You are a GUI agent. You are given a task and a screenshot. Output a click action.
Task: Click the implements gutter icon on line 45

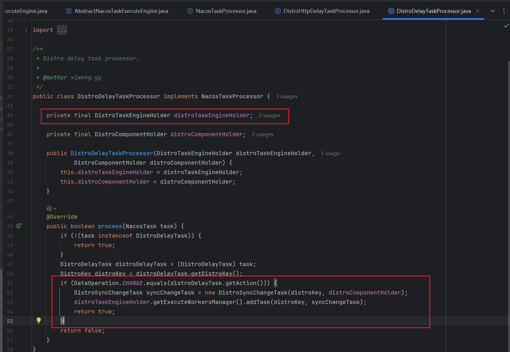(x=19, y=226)
